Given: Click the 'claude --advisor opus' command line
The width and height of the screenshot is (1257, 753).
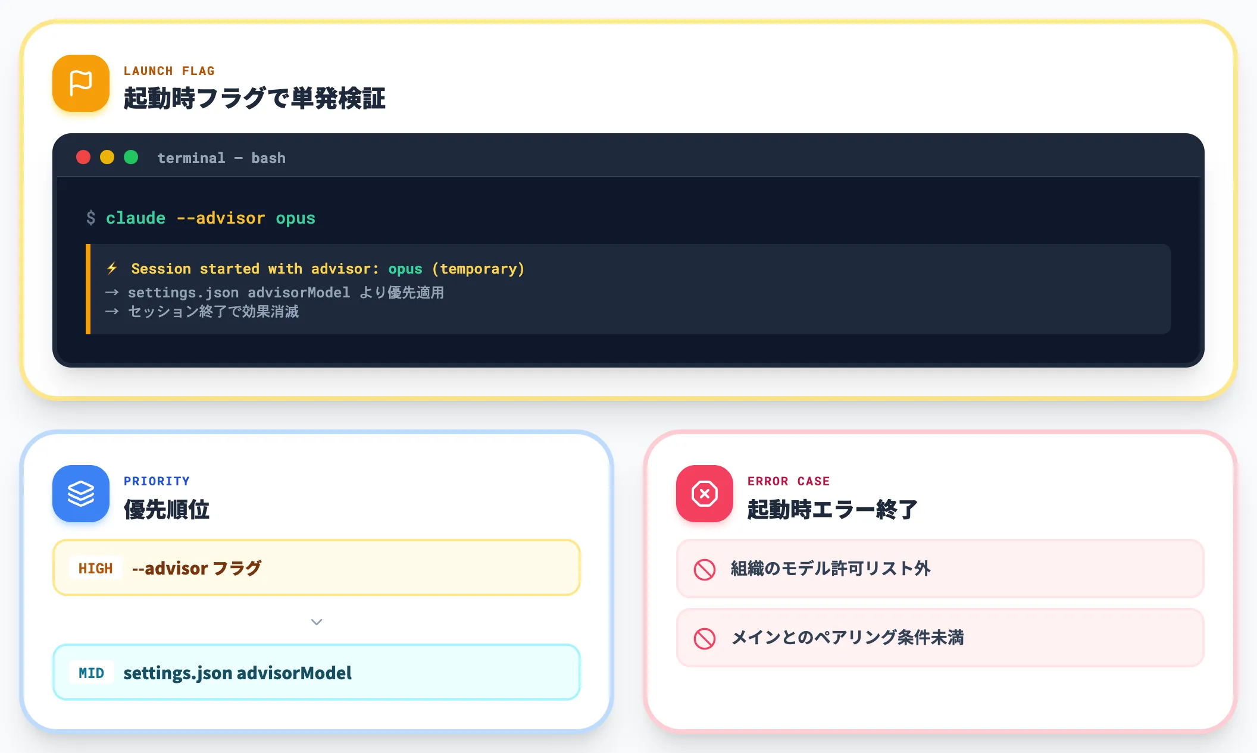Looking at the screenshot, I should point(211,218).
